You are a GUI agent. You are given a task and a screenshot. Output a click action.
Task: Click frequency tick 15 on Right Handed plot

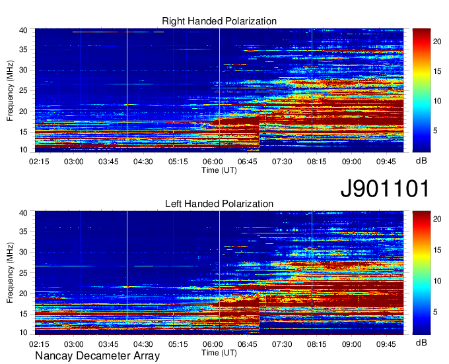[23, 132]
